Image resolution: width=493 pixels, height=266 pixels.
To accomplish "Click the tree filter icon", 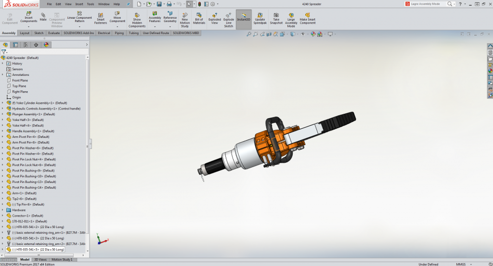I will click(x=4, y=52).
